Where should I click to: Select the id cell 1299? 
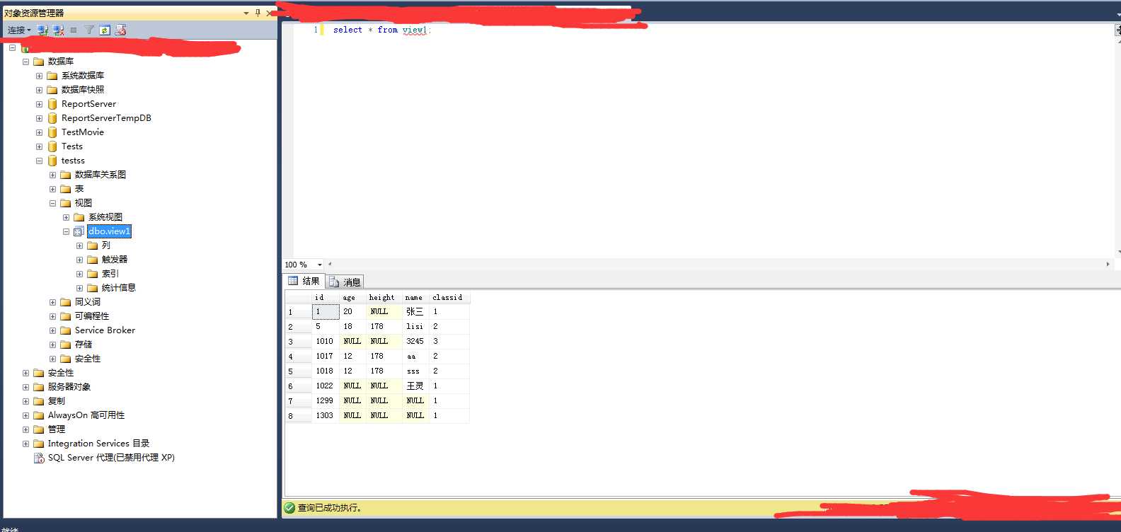coord(326,400)
